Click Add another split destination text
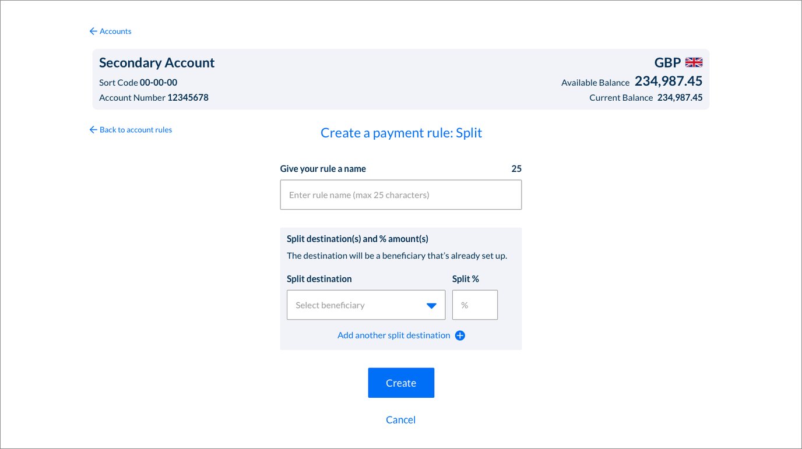This screenshot has height=449, width=802. point(393,335)
